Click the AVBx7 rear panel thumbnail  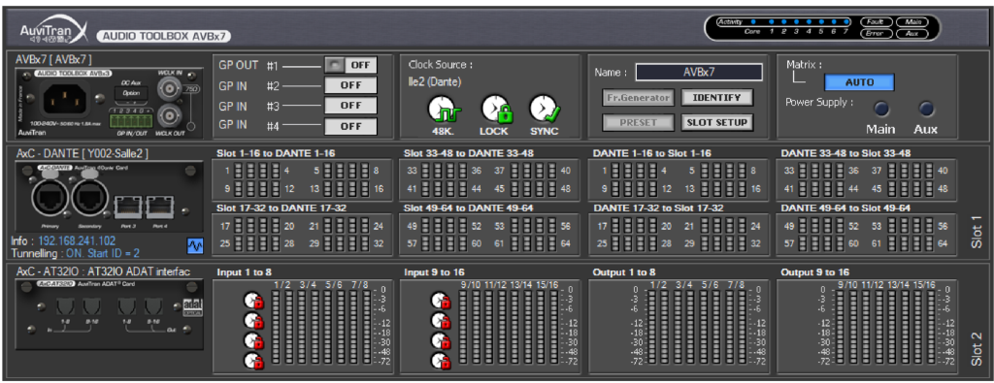(x=108, y=102)
